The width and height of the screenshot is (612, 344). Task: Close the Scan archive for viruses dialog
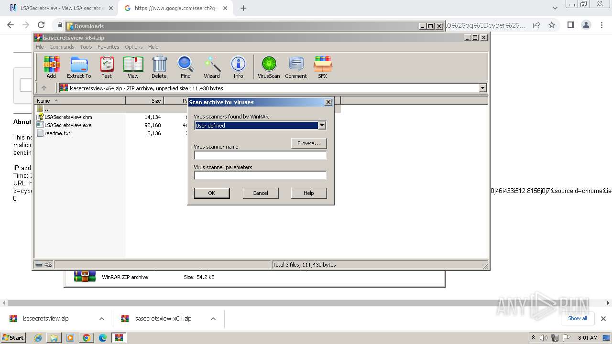click(x=328, y=102)
